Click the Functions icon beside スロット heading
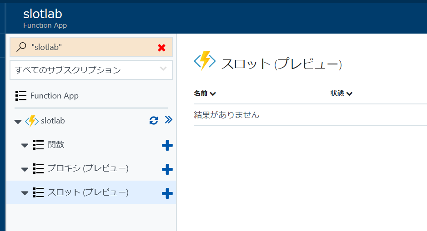The height and width of the screenshot is (231, 427). [x=205, y=61]
